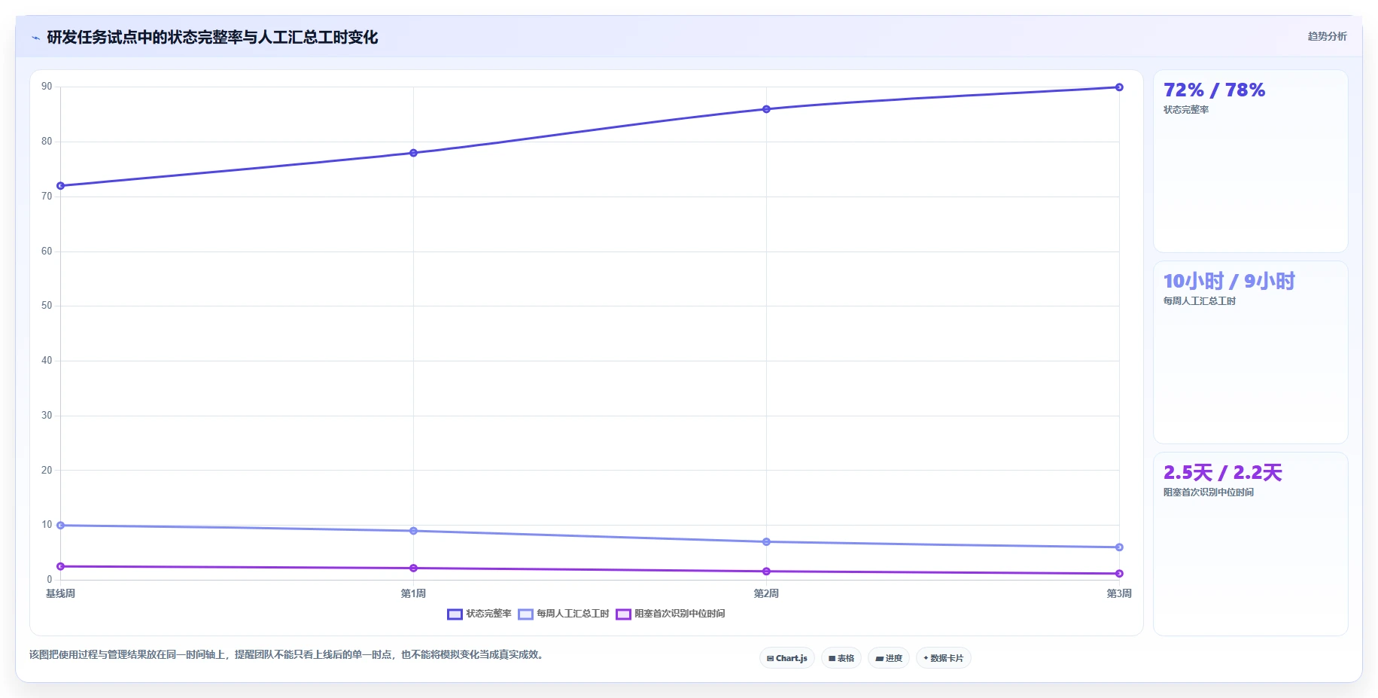The height and width of the screenshot is (698, 1378).
Task: Click the 每周人工汇总工时 point at 第1周
Action: pos(413,531)
